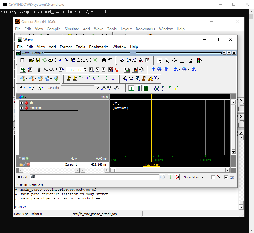This screenshot has height=233, width=254.
Task: Click the Print waveform icon
Action: click(50, 60)
